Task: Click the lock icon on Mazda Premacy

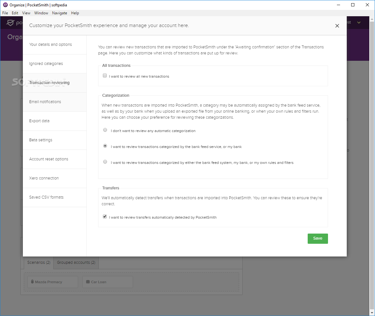Action: [32, 282]
